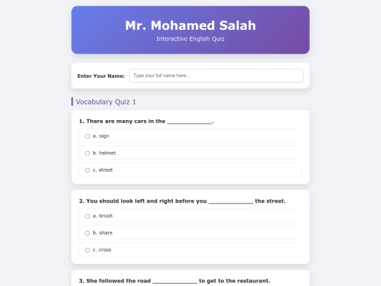Click the 'share' answer option row
Image resolution: width=381 pixels, height=286 pixels.
[190, 232]
